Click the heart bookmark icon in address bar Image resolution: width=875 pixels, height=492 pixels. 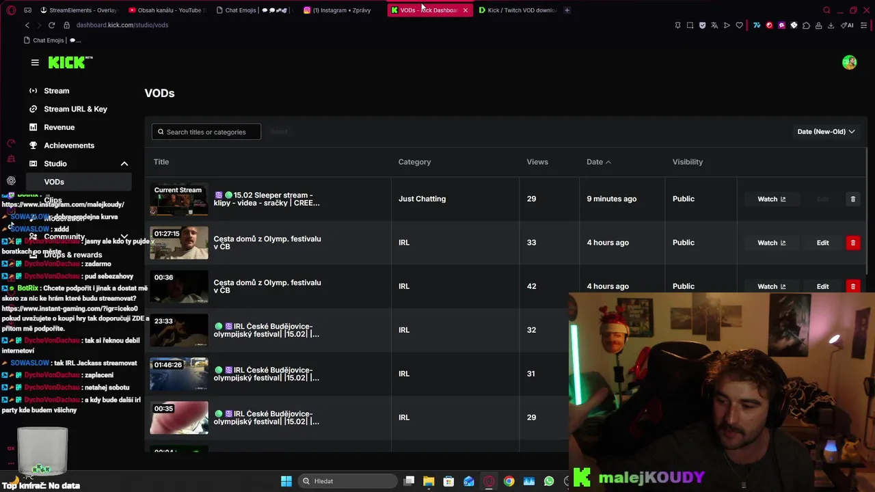pyautogui.click(x=739, y=25)
